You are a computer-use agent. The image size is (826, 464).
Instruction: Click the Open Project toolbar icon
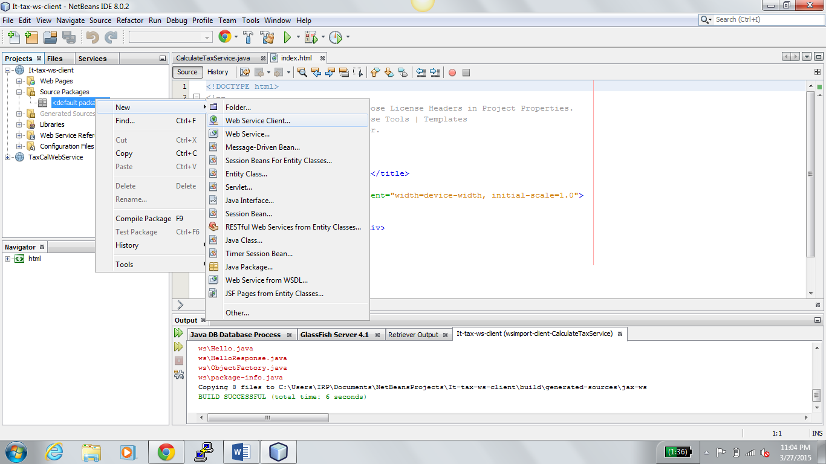pos(50,37)
